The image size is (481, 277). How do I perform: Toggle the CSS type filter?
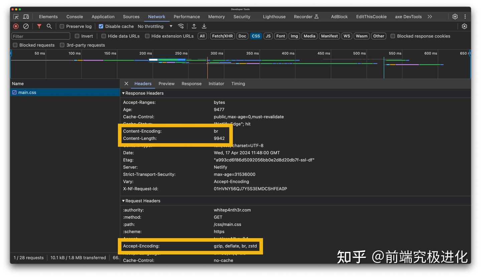click(x=256, y=36)
